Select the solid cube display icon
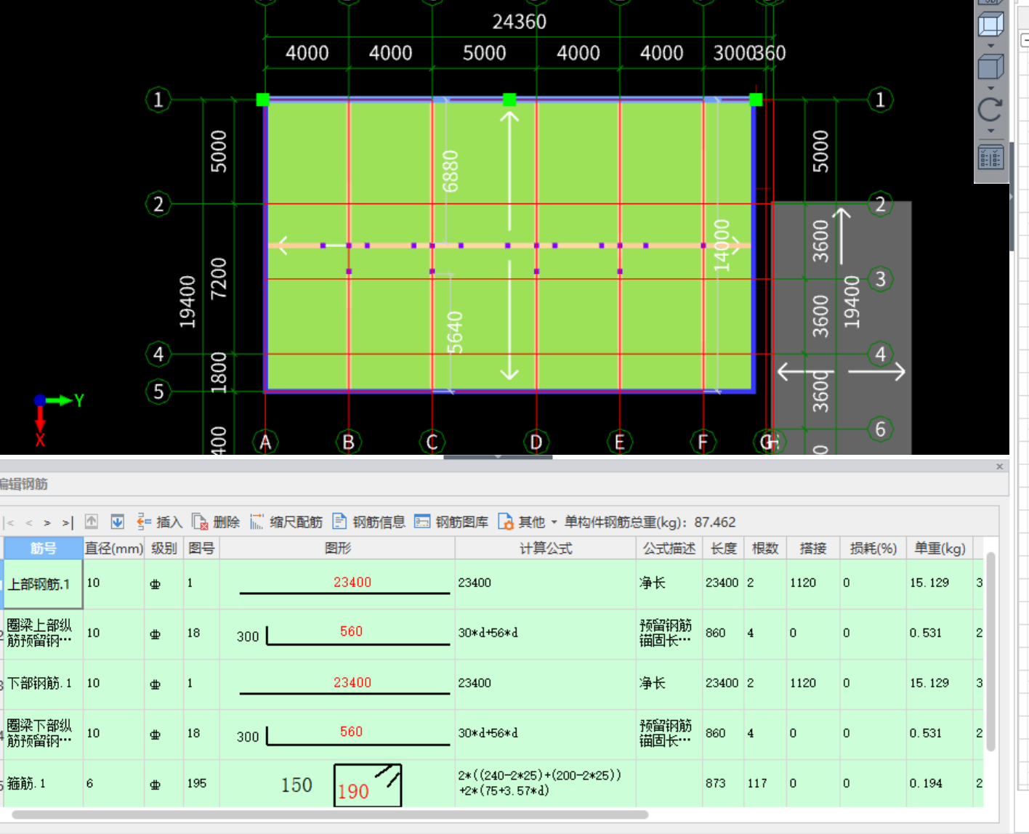1029x834 pixels. [x=990, y=68]
